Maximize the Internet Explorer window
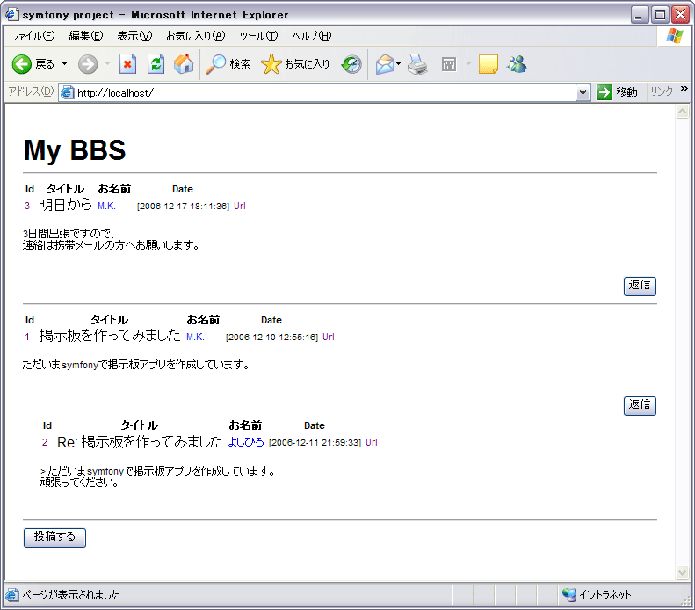Screen dimensions: 695x610 (660, 15)
